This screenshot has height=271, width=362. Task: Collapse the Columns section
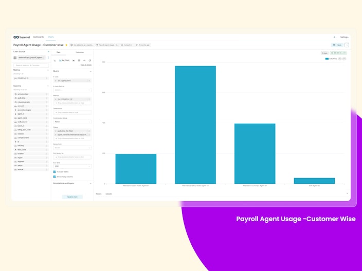point(48,86)
